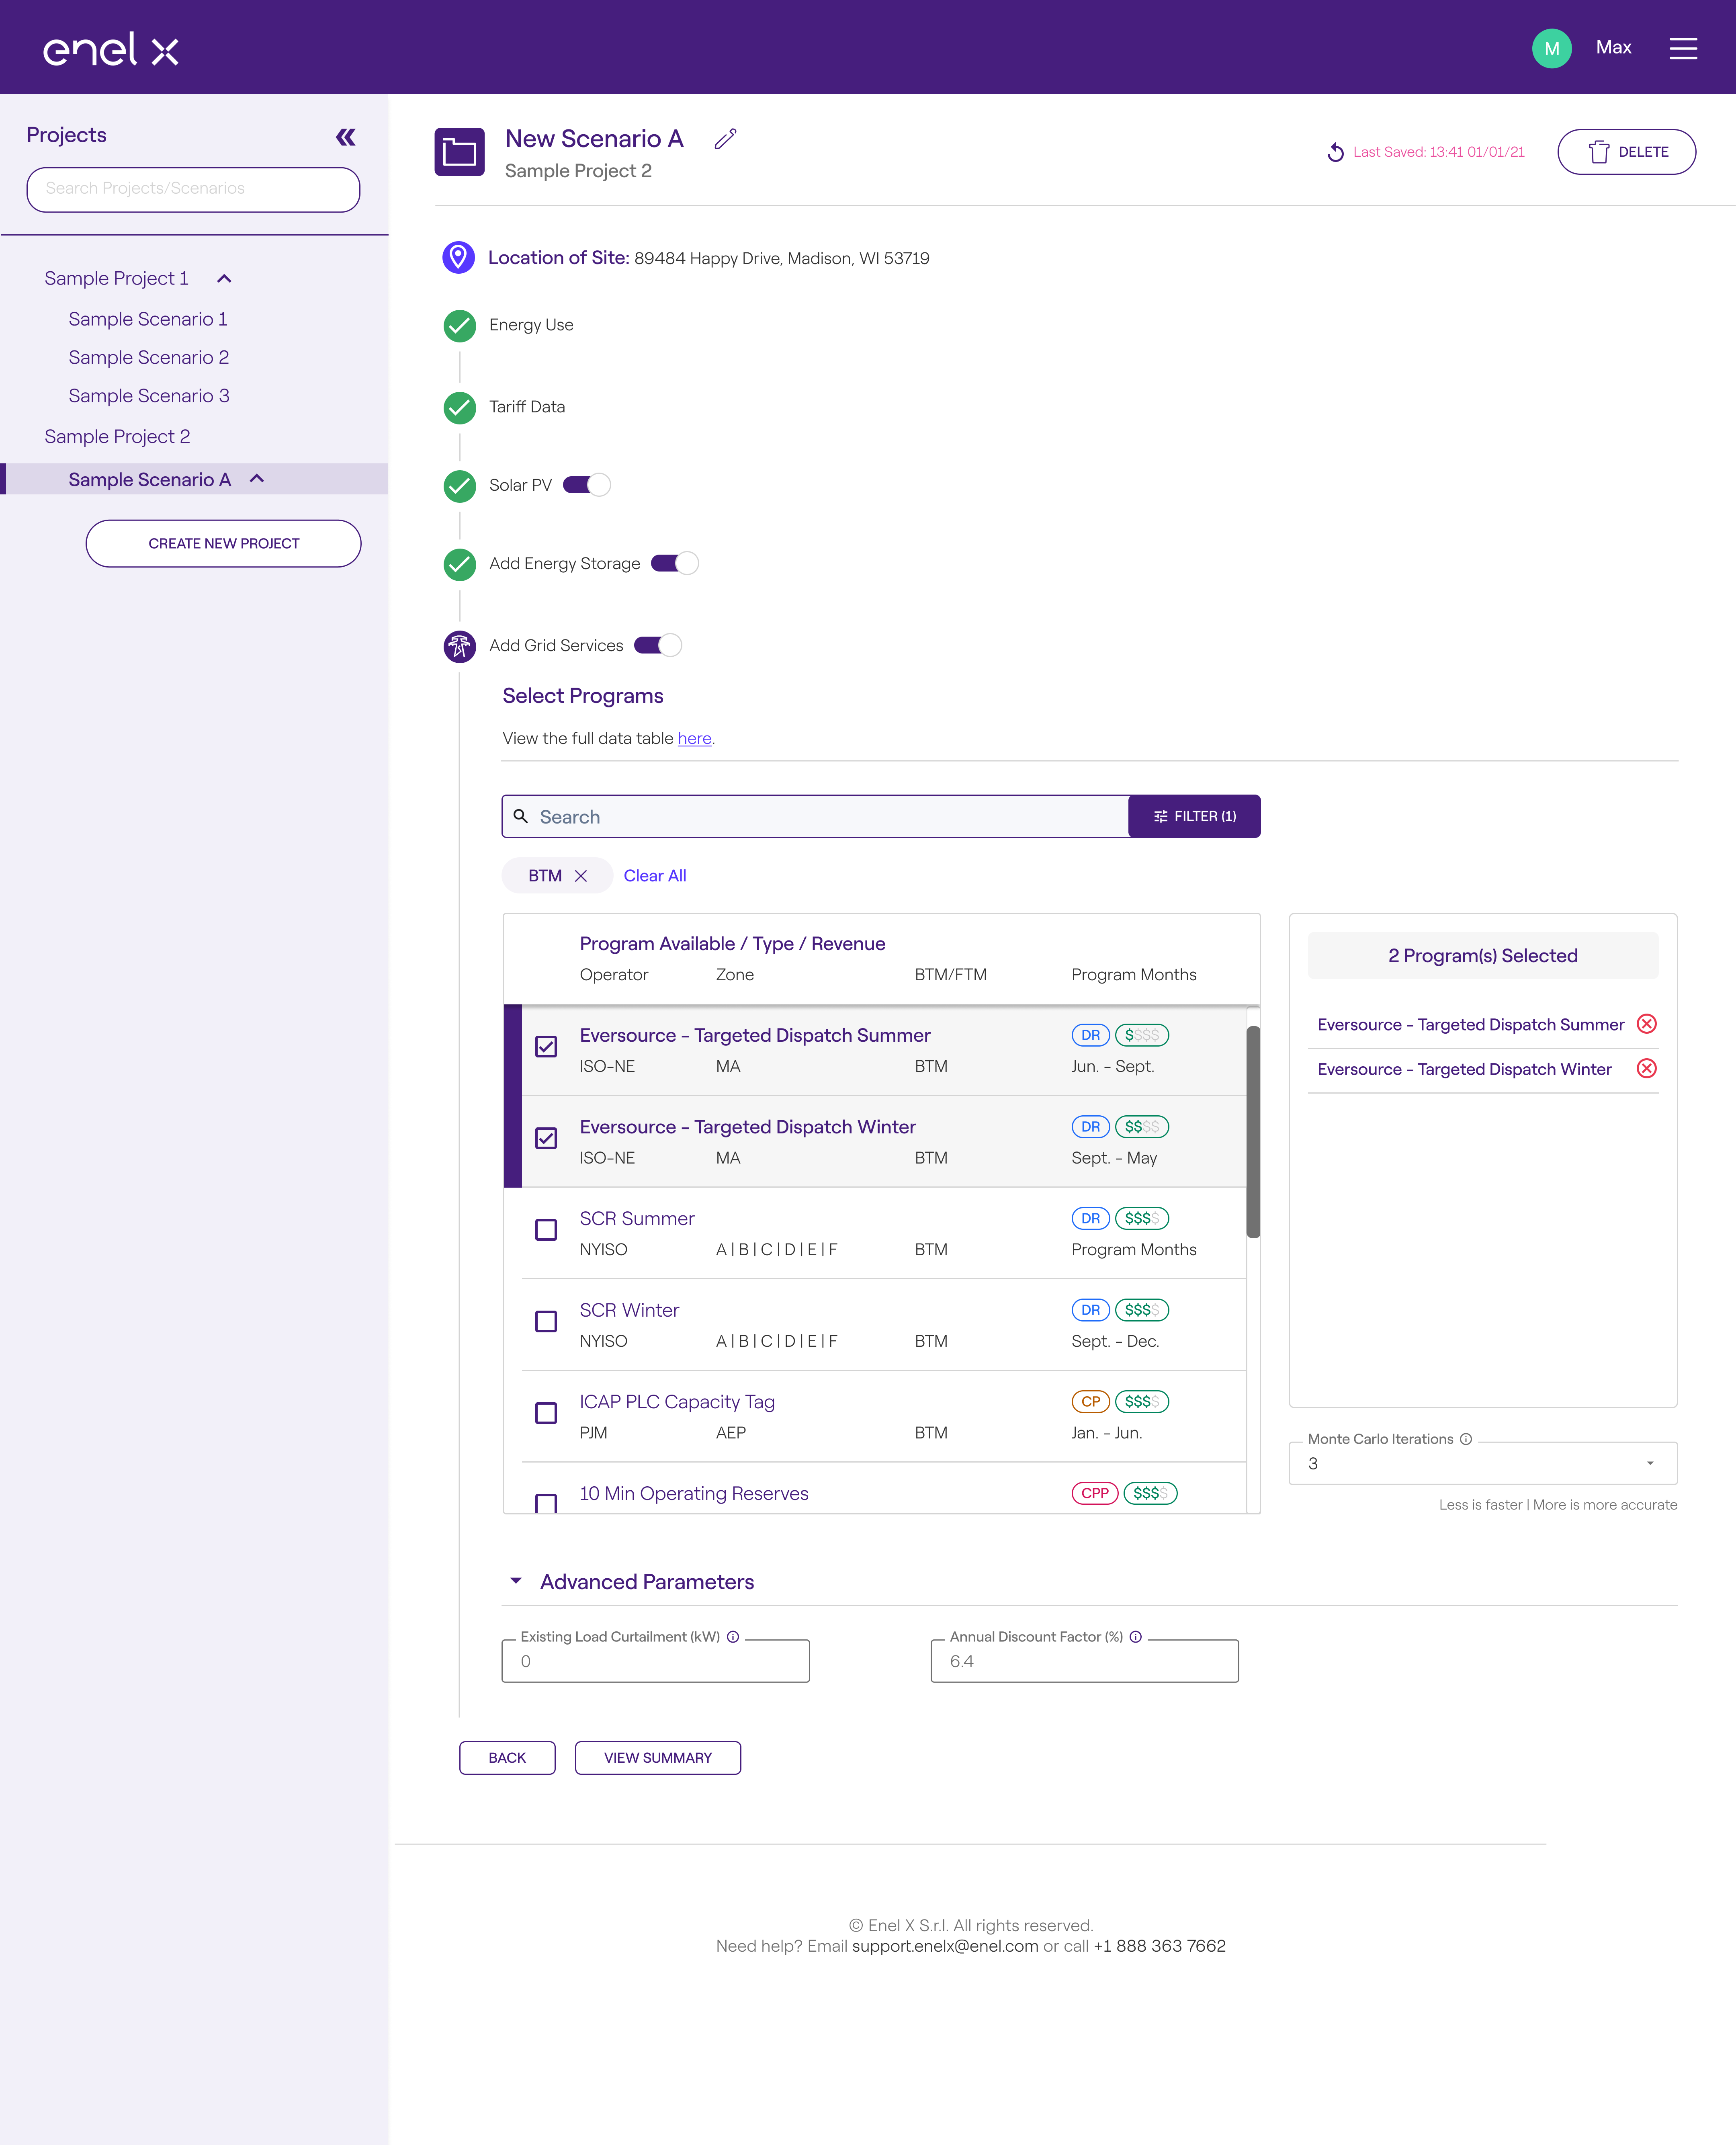
Task: Click revenue badge on Targeted Dispatch Summer
Action: (x=1142, y=1035)
